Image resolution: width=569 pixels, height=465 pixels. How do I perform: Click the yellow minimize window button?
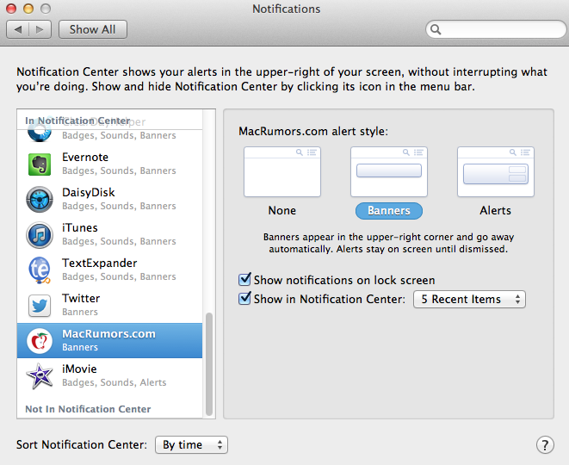(28, 9)
